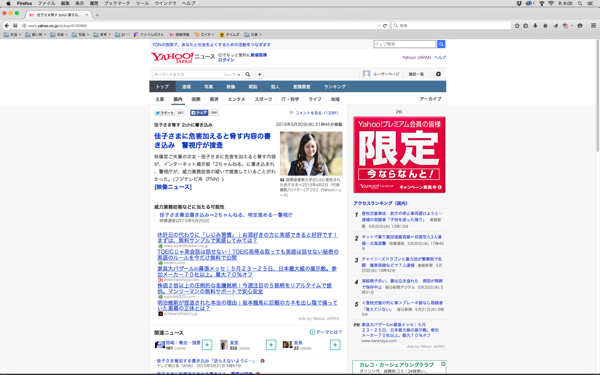Open the 映像ニュース link
600x375 pixels.
click(x=173, y=187)
